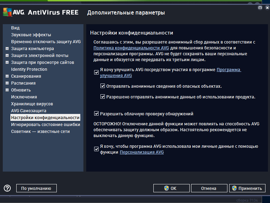Uncheck AVG improvement program participation checkbox

click(96, 72)
